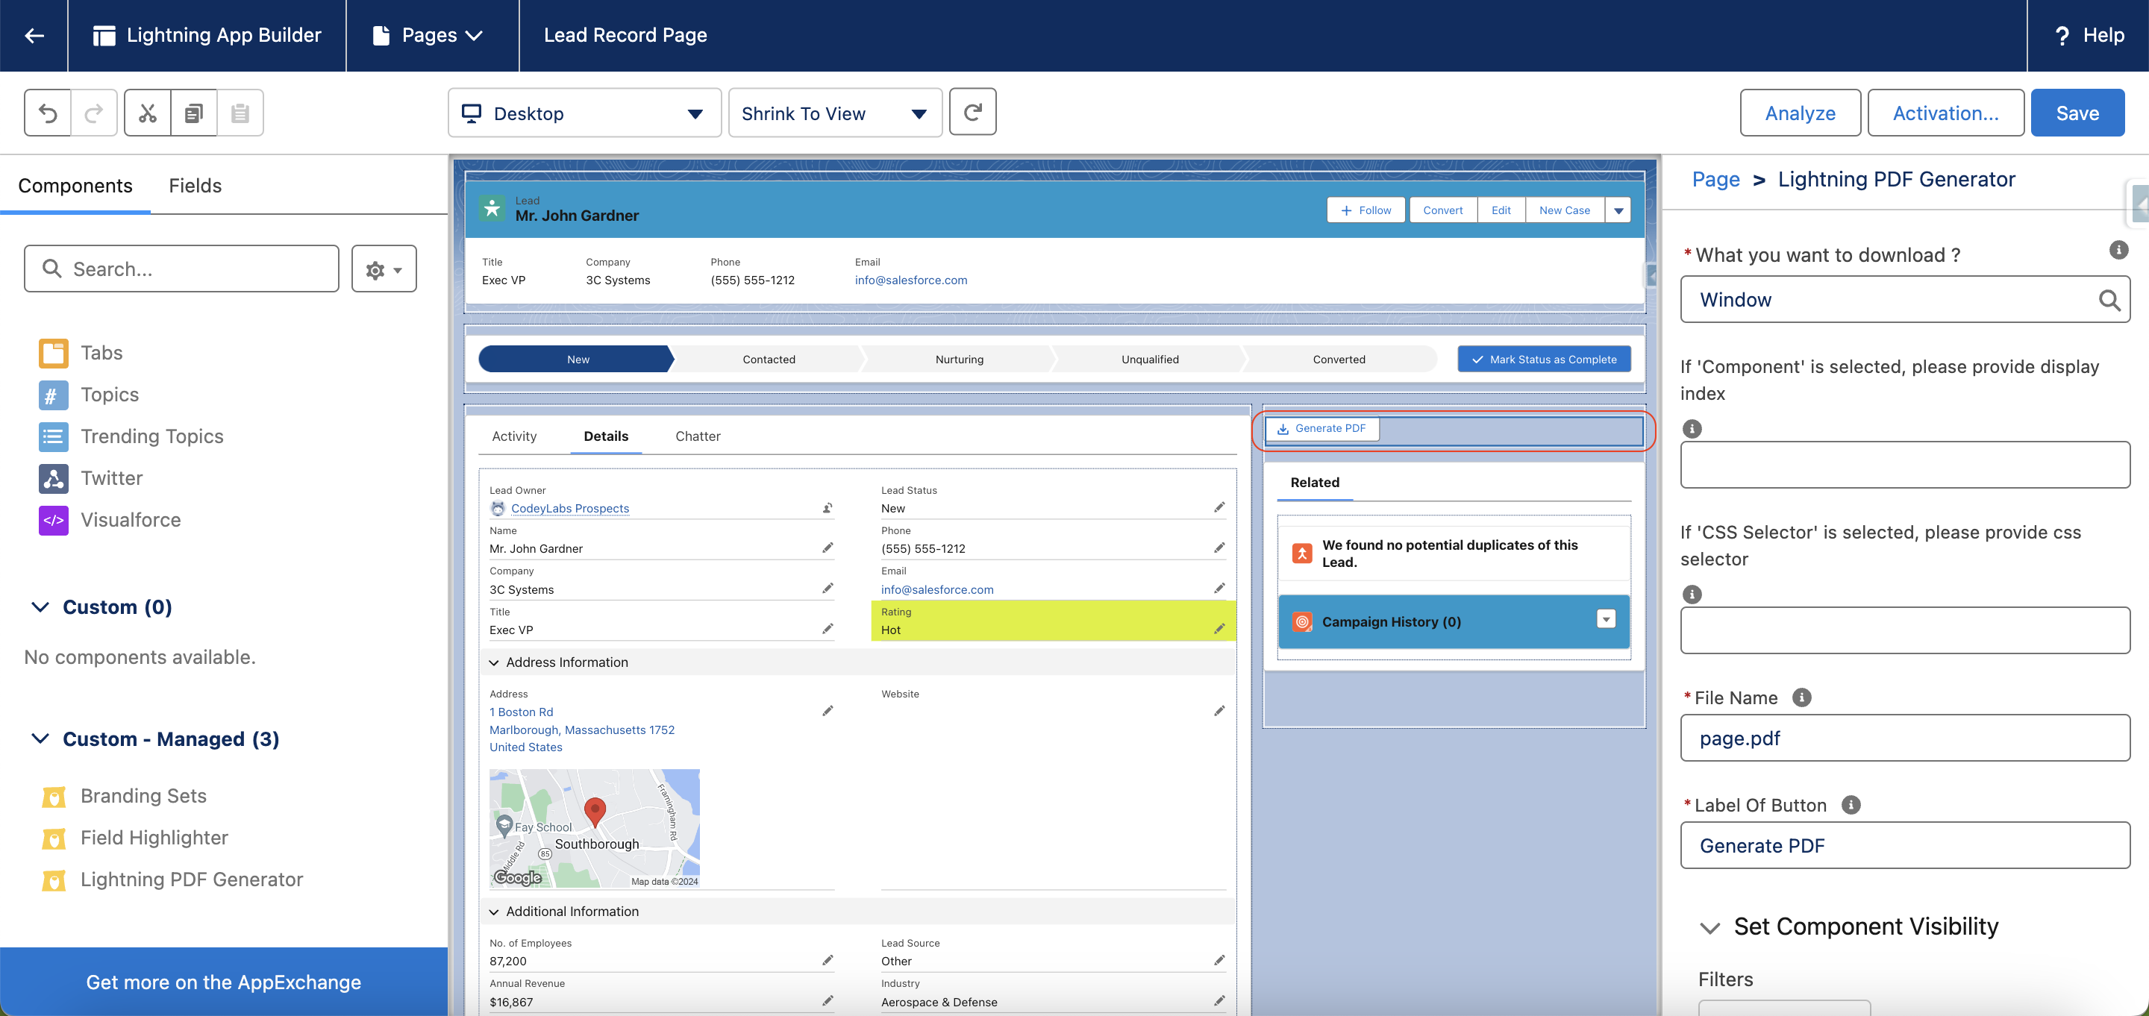Collapse the Custom (0) section
Viewport: 2149px width, 1016px height.
coord(40,606)
